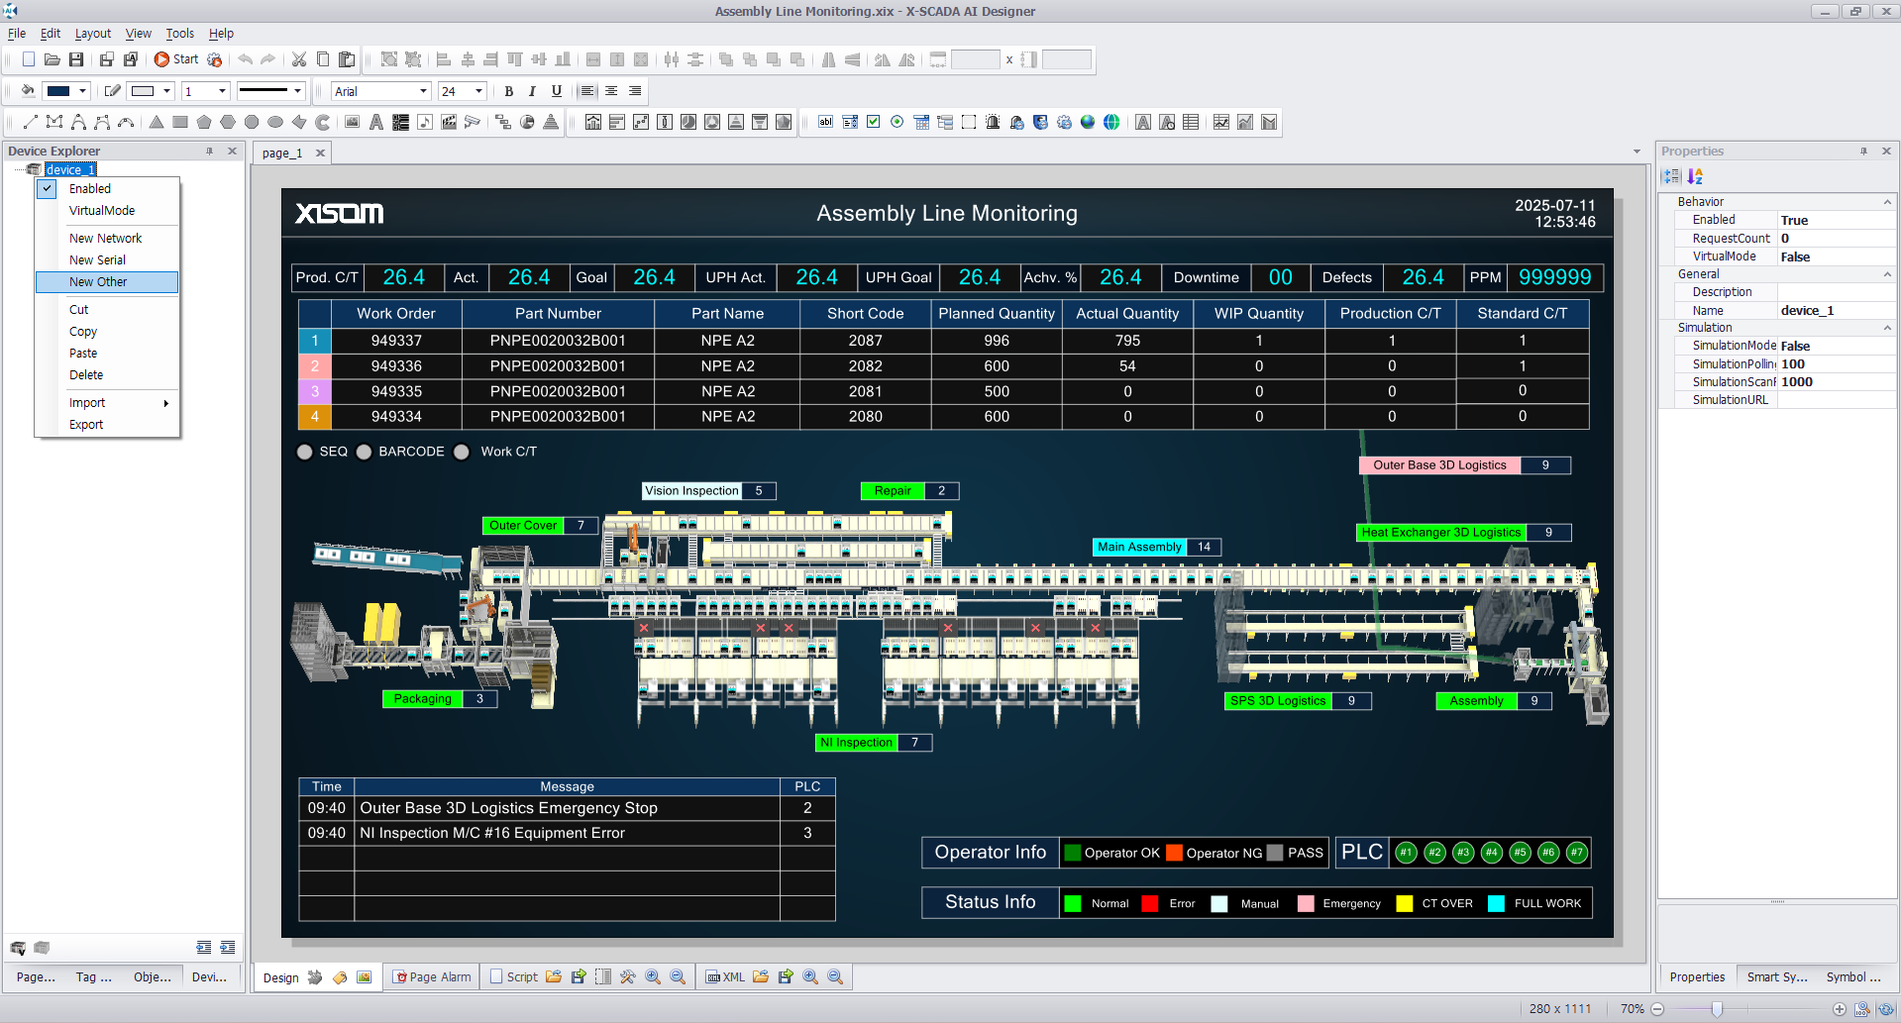Collapse the Simulation property group

[1886, 328]
